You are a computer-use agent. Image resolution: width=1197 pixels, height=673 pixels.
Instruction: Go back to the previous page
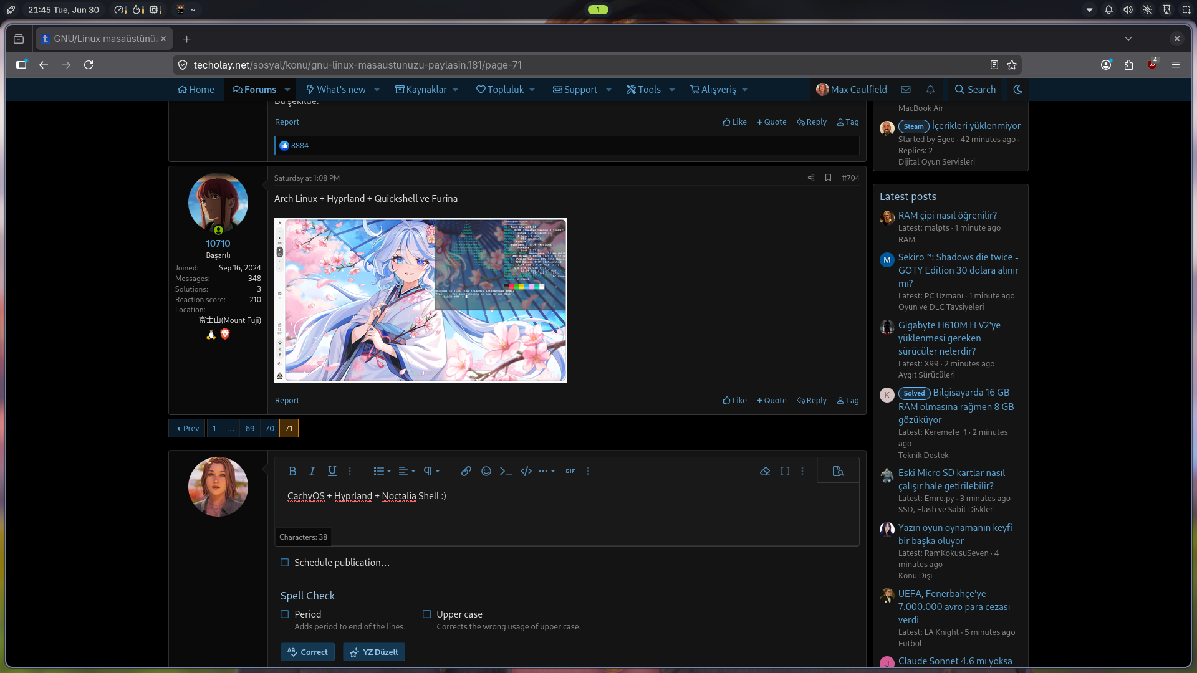pyautogui.click(x=44, y=65)
